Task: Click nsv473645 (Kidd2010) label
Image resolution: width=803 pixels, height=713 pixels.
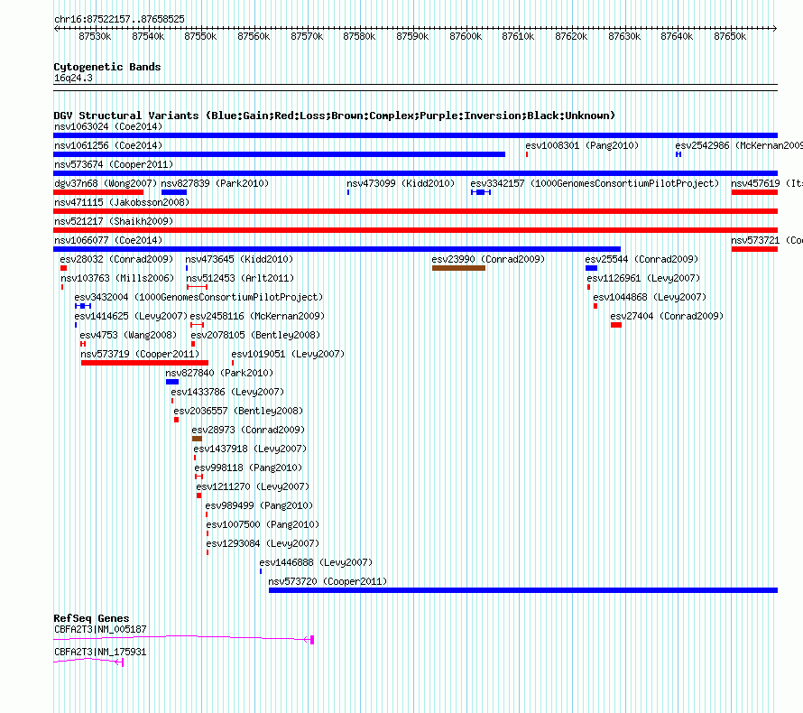Action: tap(239, 259)
